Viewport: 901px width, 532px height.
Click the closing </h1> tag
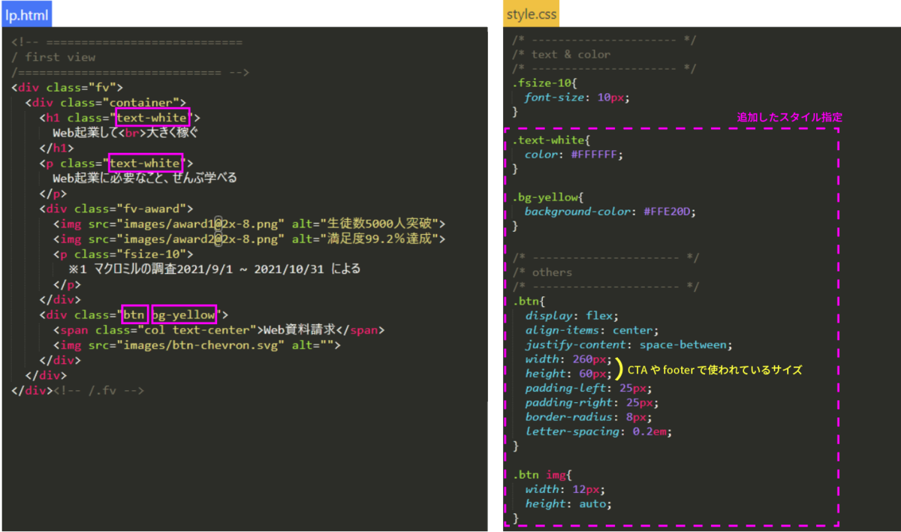tap(55, 148)
